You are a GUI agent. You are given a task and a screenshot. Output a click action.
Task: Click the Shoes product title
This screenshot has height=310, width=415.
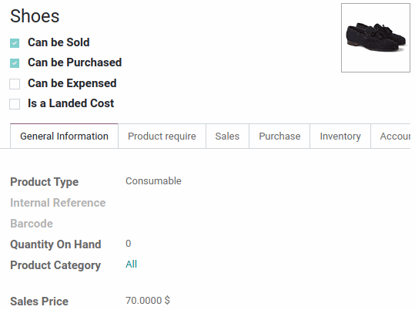pos(35,16)
